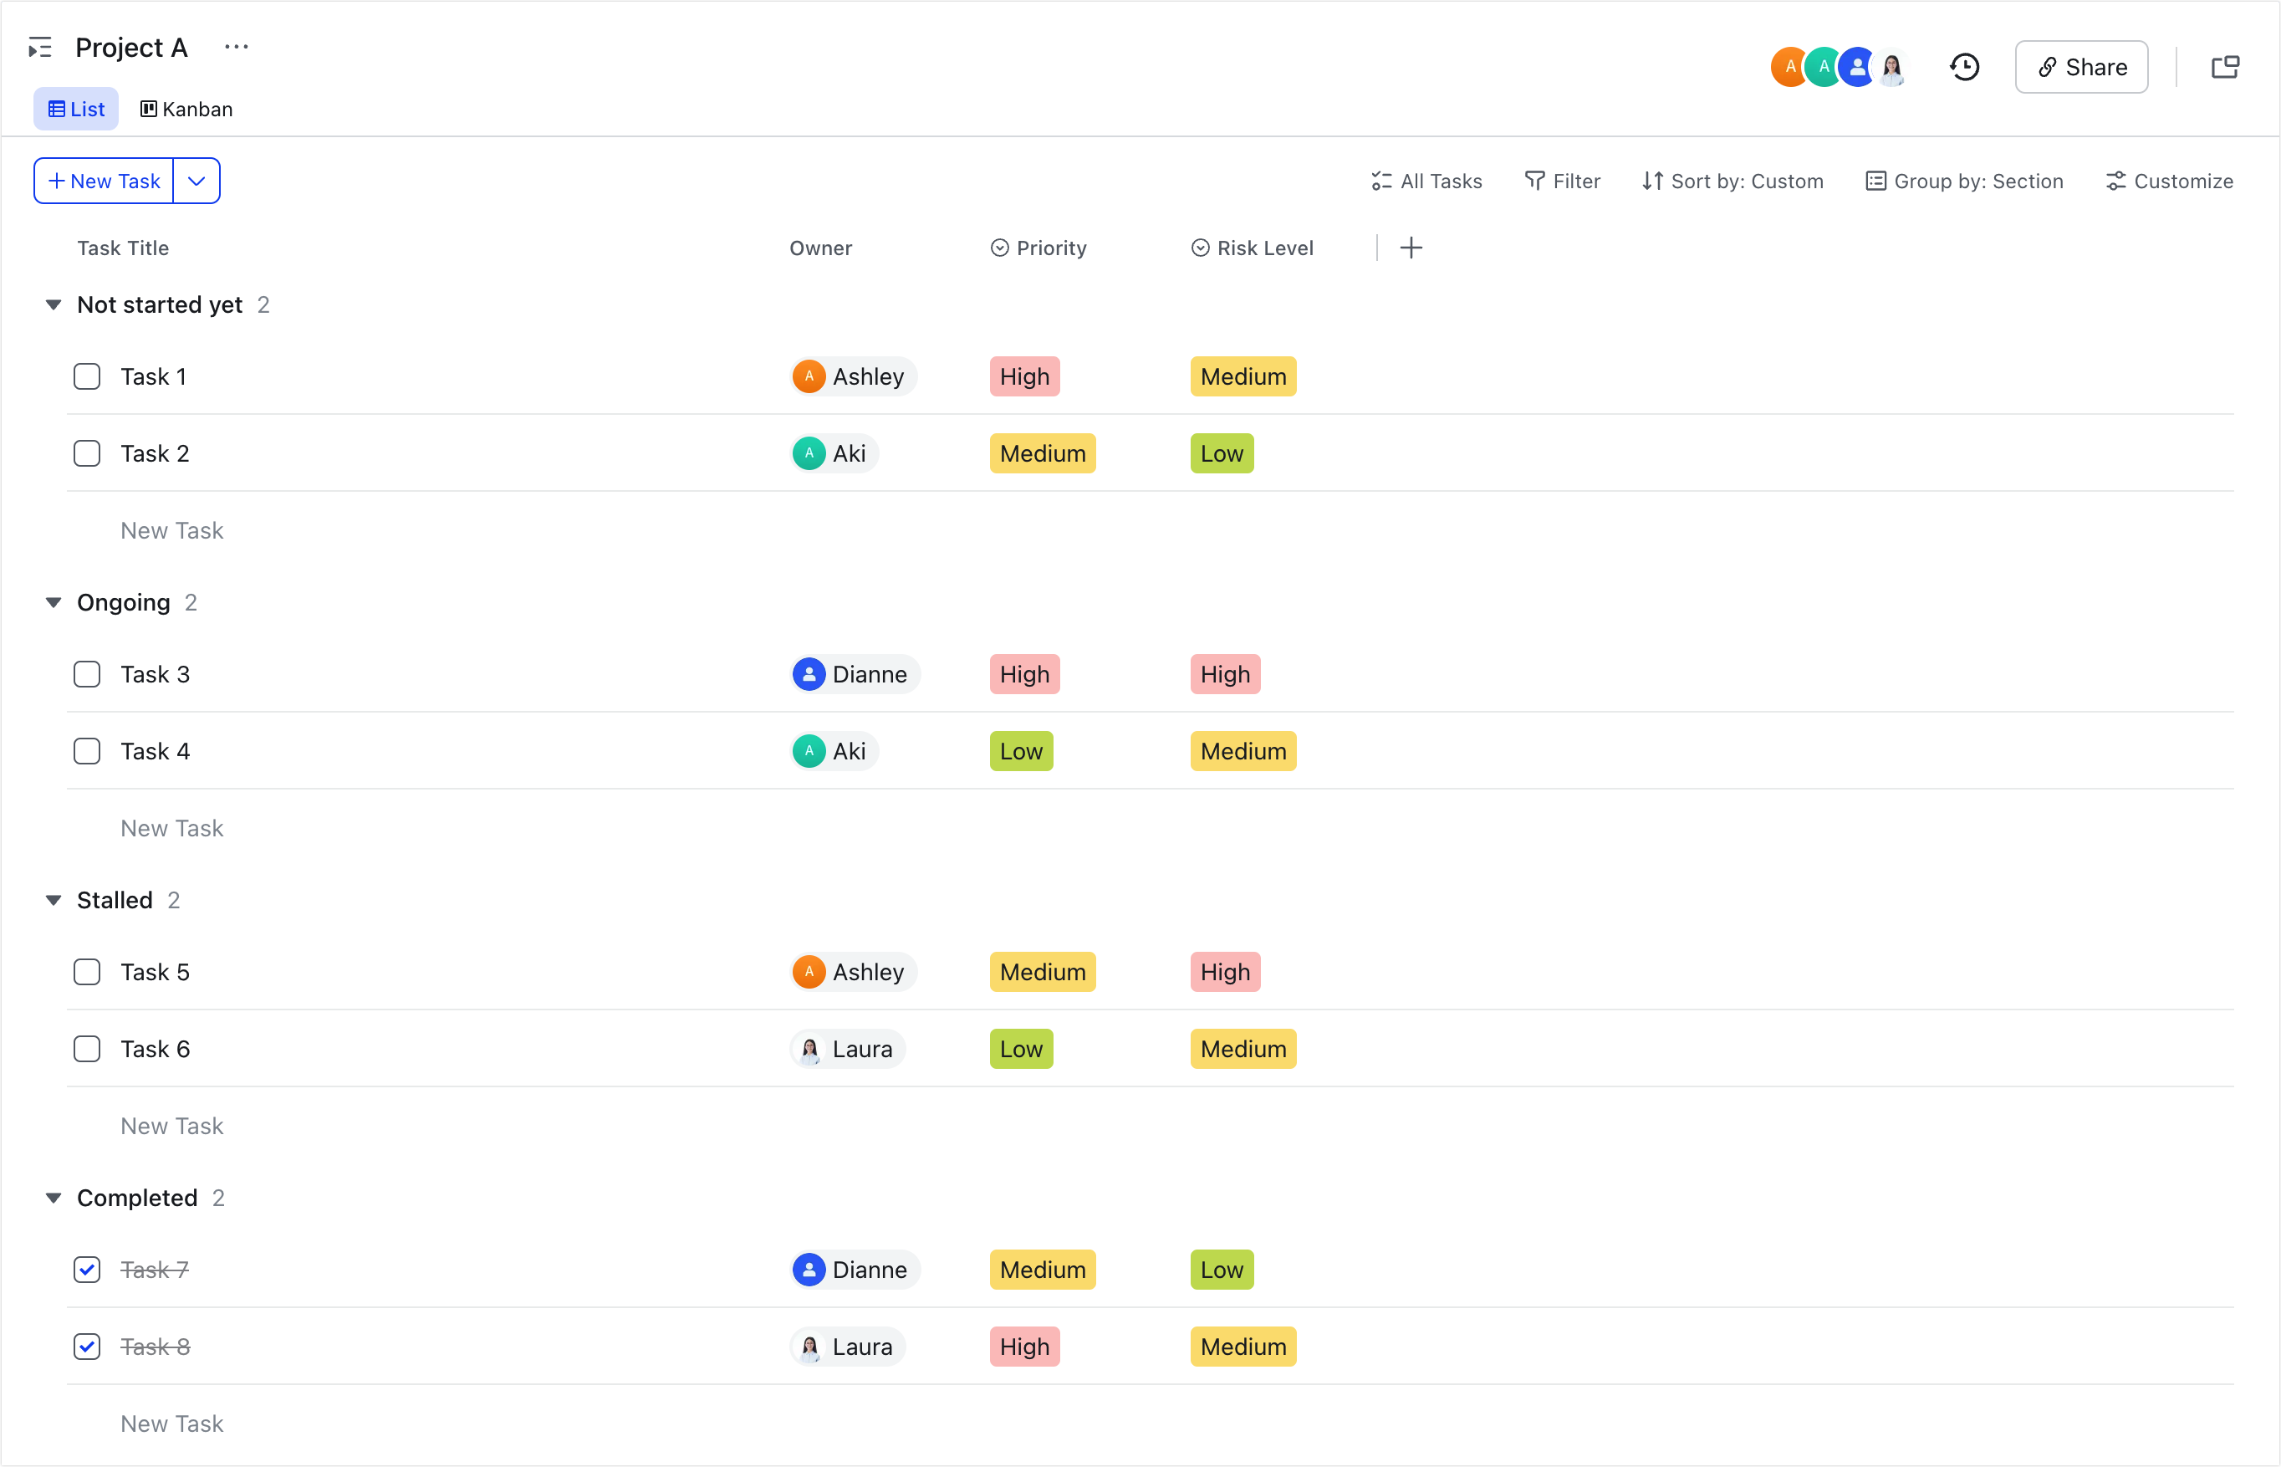Click the High priority tag on Task 3
Screen dimensions: 2281x1467
(1023, 673)
